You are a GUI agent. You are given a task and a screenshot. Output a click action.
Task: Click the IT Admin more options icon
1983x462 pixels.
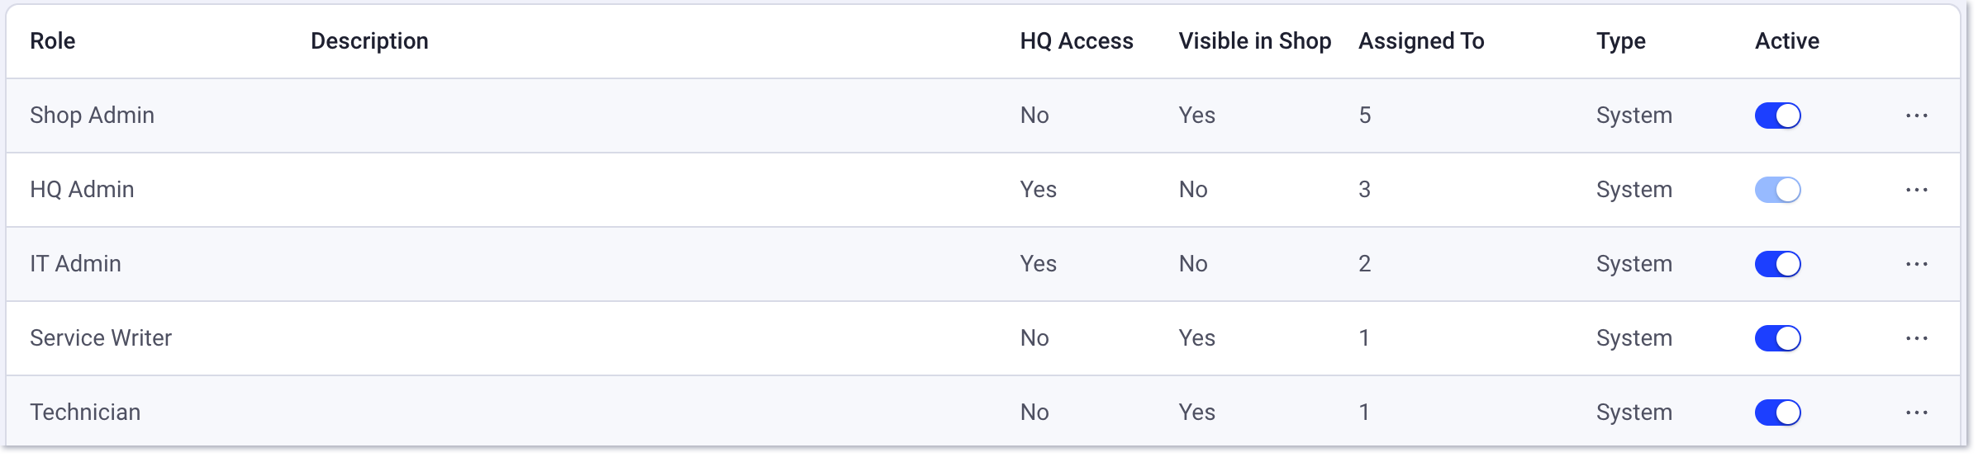(1916, 264)
